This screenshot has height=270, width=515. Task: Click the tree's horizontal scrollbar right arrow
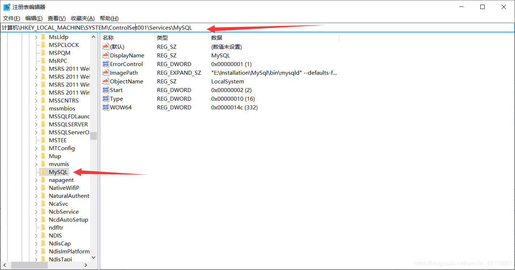tap(86, 265)
